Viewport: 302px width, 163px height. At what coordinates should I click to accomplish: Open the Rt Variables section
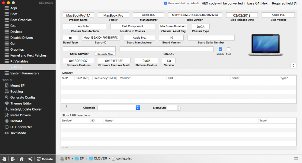click(19, 61)
